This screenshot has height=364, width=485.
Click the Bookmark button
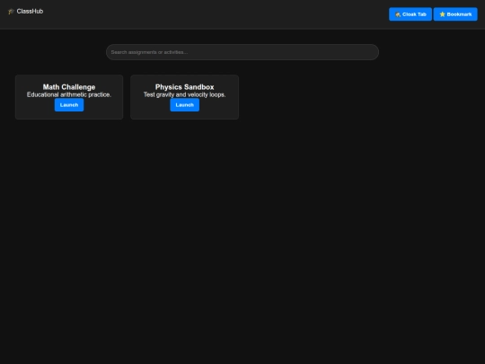coord(455,14)
